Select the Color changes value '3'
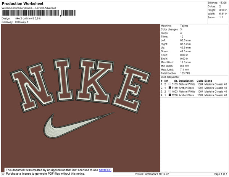The height and width of the screenshot is (177, 229). pyautogui.click(x=181, y=29)
